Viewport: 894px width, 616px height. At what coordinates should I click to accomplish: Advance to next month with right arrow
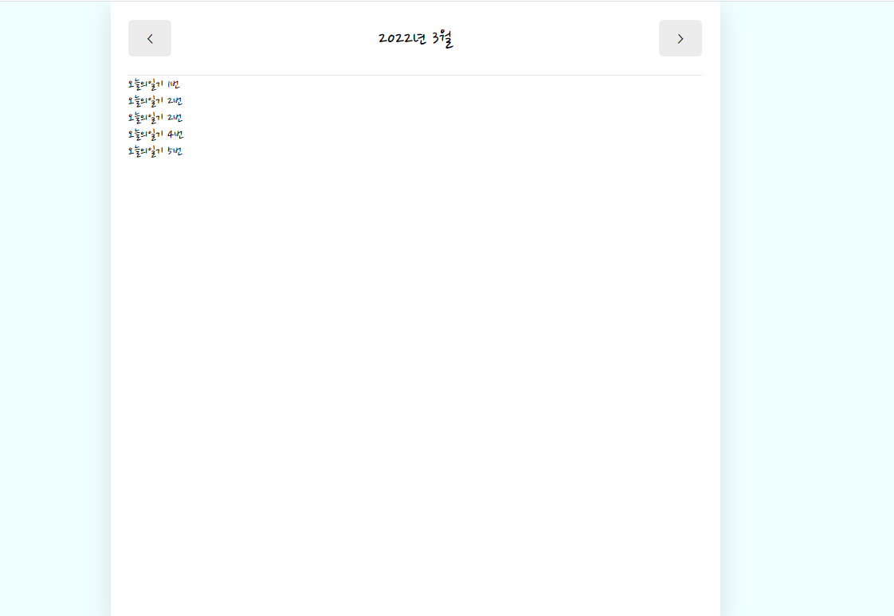(680, 38)
